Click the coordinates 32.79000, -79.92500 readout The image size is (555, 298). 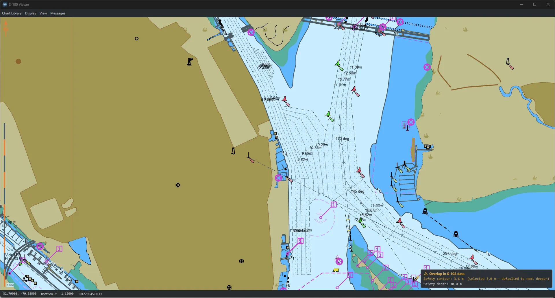[x=20, y=294]
